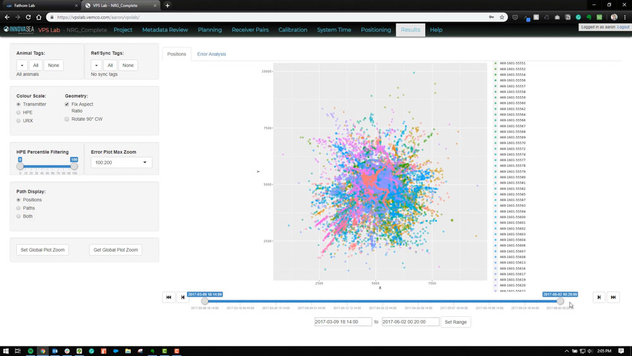Open a new browser tab
The height and width of the screenshot is (356, 632).
(x=167, y=5)
